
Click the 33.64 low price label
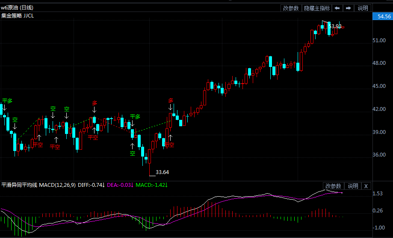click(x=162, y=172)
